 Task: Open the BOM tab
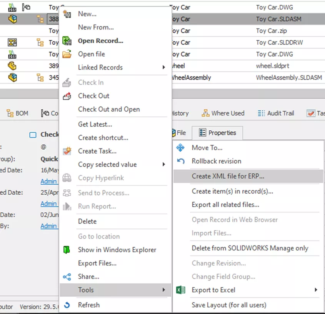pyautogui.click(x=17, y=113)
